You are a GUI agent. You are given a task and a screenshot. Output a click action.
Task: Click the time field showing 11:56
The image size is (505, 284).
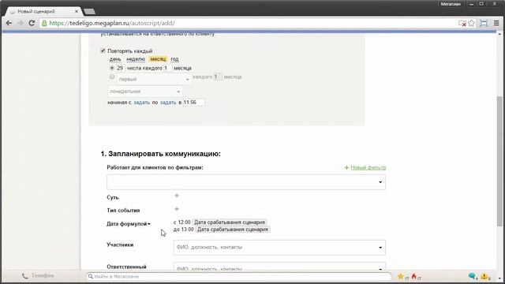pos(193,103)
